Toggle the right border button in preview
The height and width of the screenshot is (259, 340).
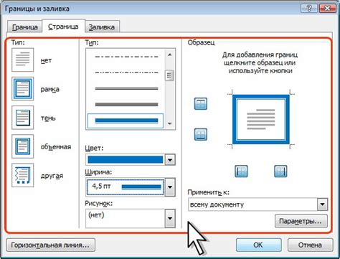pos(280,171)
